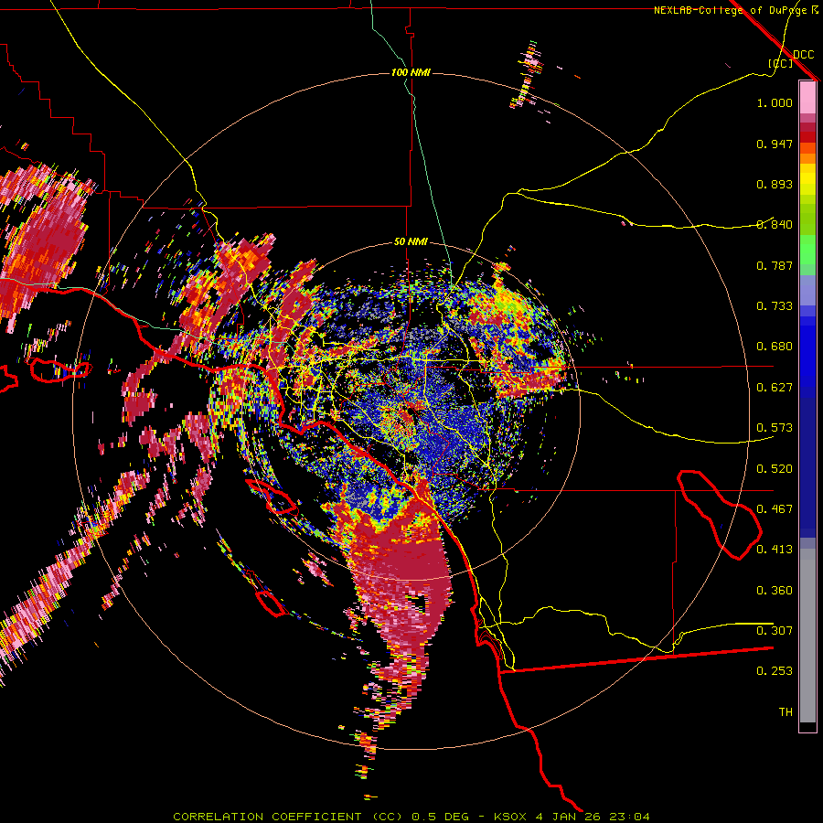The width and height of the screenshot is (823, 823).
Task: Pick the gray bottom section of color bar
Action: pyautogui.click(x=807, y=636)
